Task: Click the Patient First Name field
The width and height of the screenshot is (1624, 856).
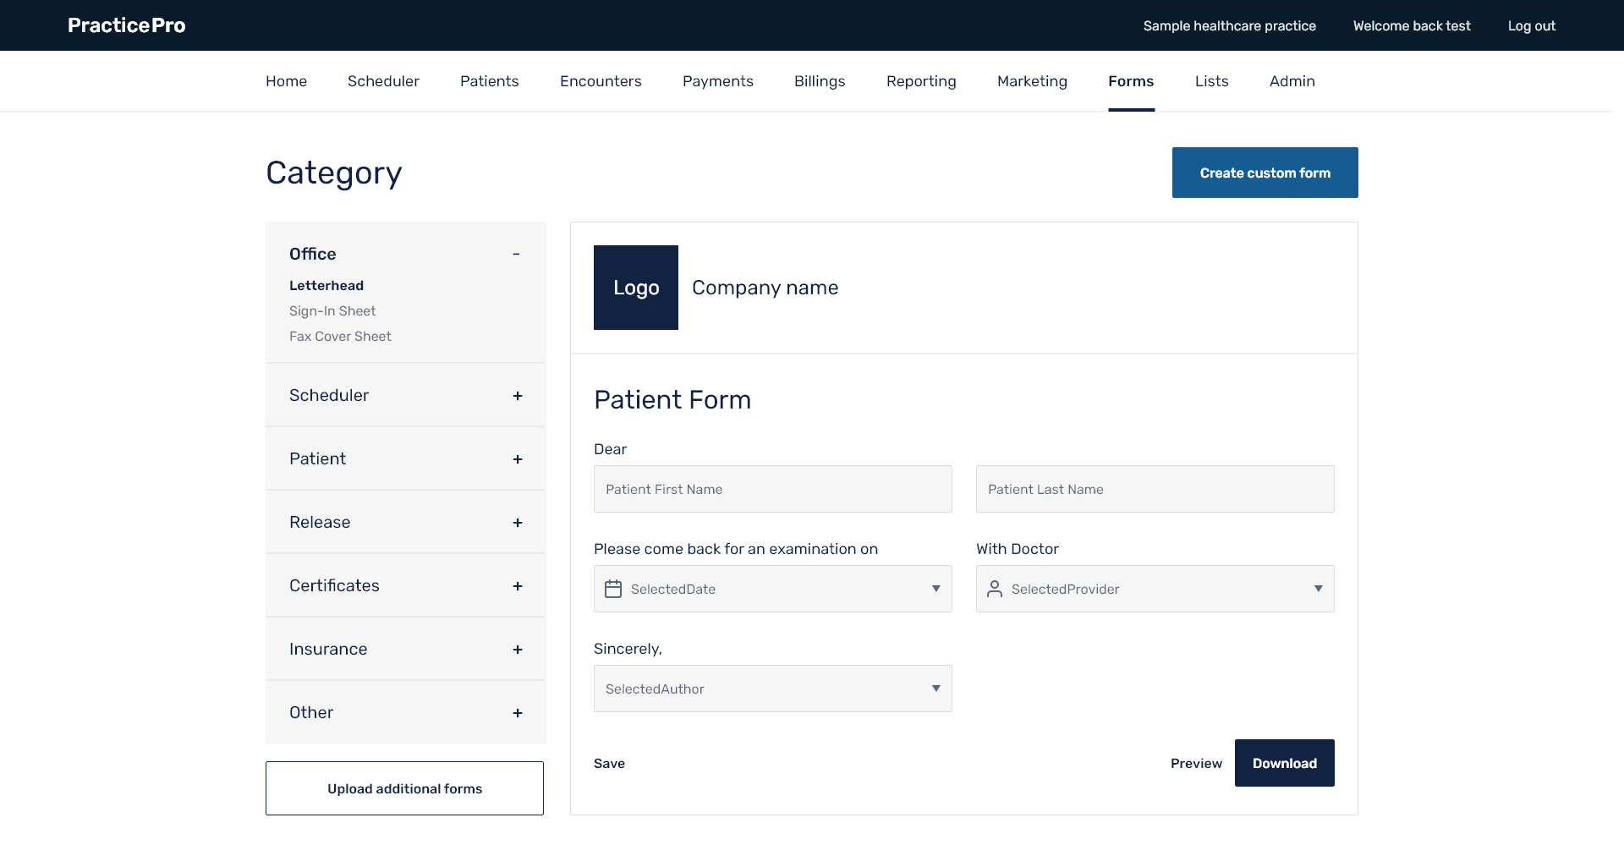Action: [x=772, y=489]
